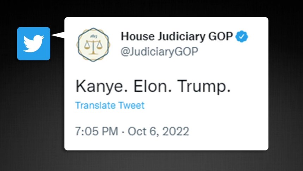Open the 7:05 PM timestamp

pyautogui.click(x=97, y=131)
